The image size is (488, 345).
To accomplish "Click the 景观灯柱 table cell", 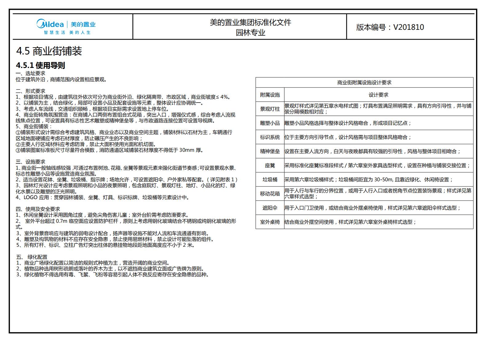I will (x=270, y=109).
